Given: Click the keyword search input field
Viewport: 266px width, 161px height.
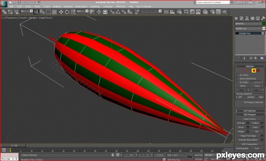Looking at the screenshot, I should (213, 2).
